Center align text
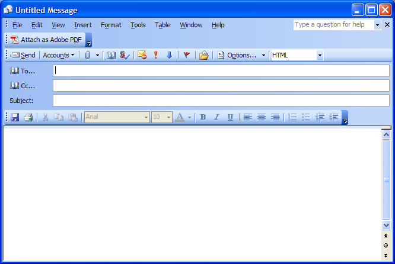 [262, 117]
